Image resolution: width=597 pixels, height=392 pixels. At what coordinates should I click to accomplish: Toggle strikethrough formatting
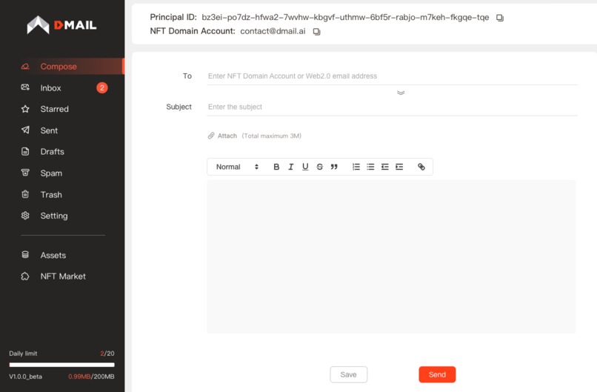coord(320,167)
